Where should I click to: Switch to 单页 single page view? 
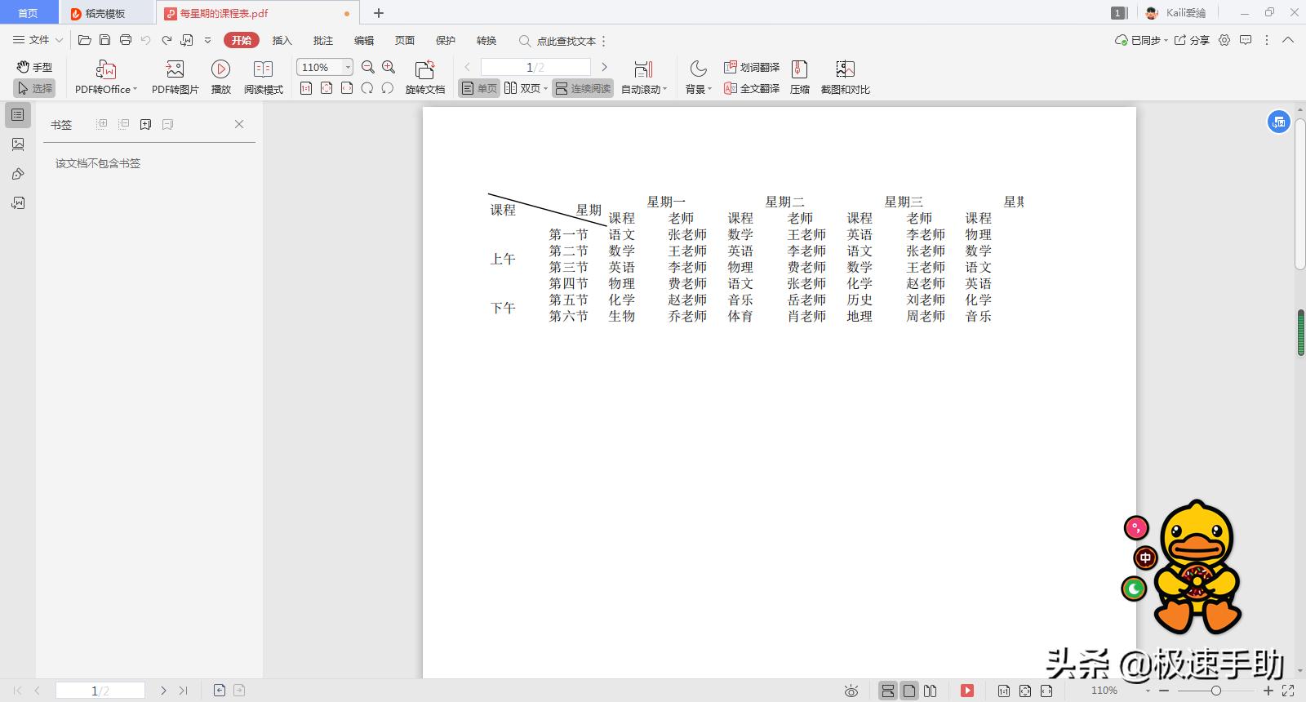(479, 88)
